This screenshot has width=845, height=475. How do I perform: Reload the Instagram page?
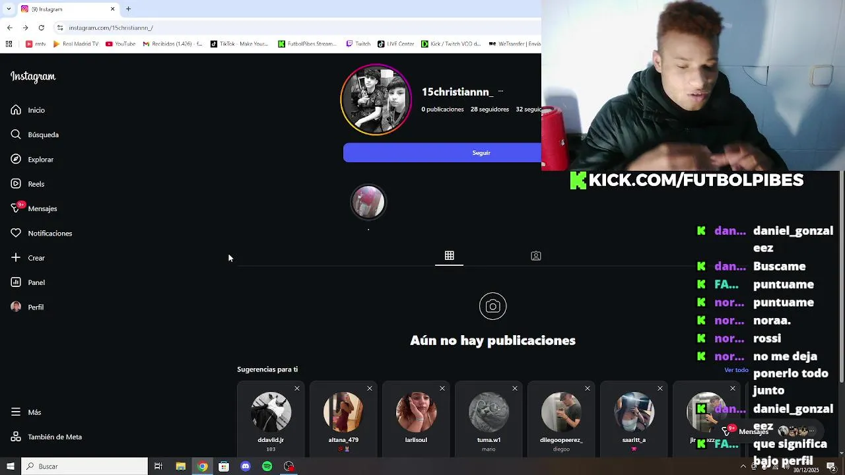(x=42, y=28)
